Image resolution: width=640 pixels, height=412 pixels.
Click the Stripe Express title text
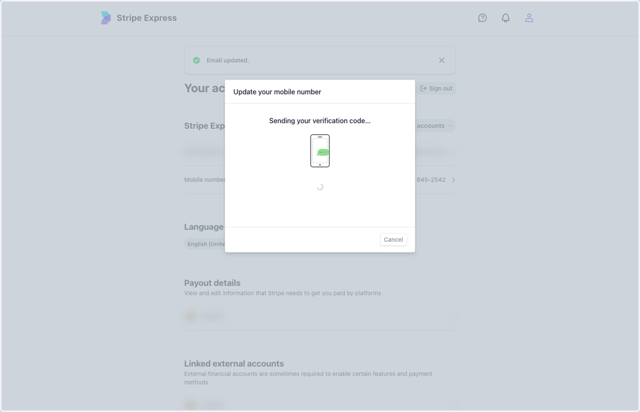click(x=147, y=18)
